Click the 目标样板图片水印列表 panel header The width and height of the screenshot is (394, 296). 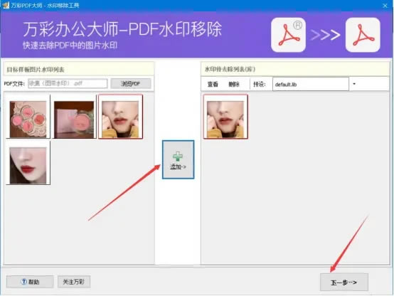(79, 69)
